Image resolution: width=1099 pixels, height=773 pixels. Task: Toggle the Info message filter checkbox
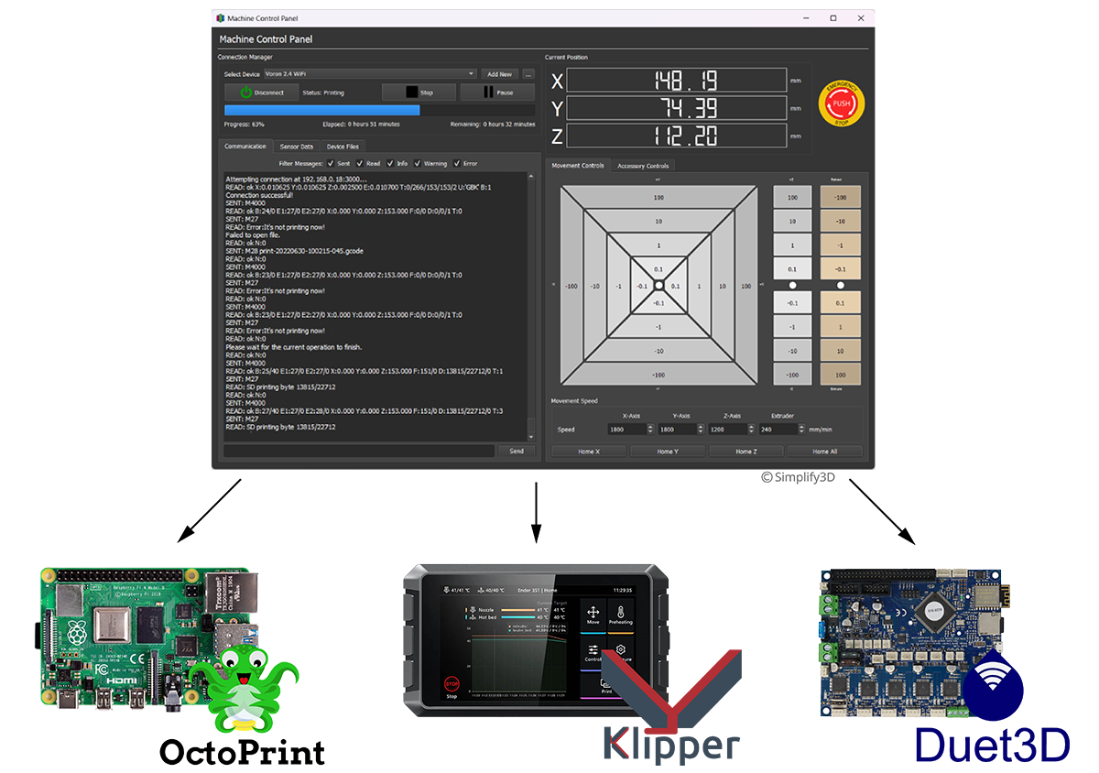(390, 163)
